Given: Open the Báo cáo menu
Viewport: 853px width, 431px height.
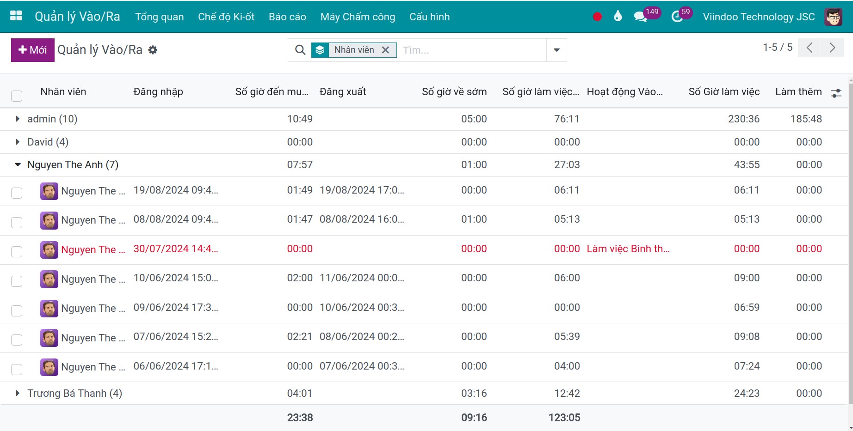Looking at the screenshot, I should 287,17.
